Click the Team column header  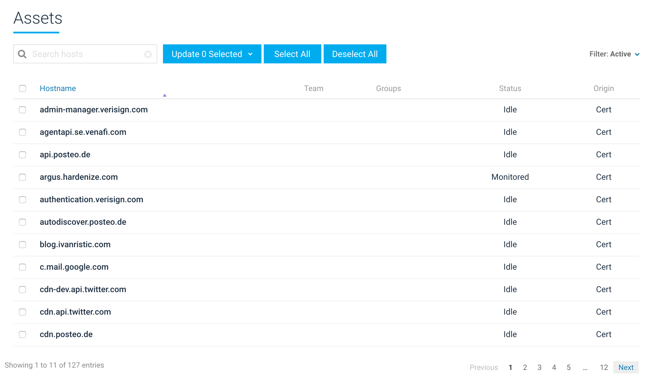314,88
